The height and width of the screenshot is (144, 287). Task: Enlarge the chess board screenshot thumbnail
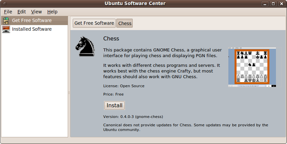(x=252, y=67)
